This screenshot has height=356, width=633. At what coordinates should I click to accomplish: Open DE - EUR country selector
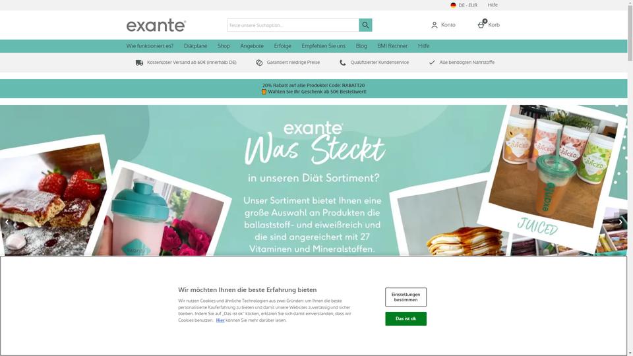pyautogui.click(x=464, y=5)
